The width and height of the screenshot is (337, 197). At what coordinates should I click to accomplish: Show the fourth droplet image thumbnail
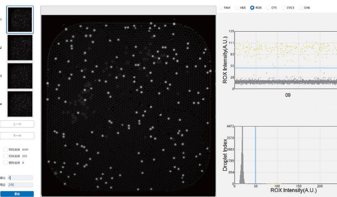click(20, 104)
